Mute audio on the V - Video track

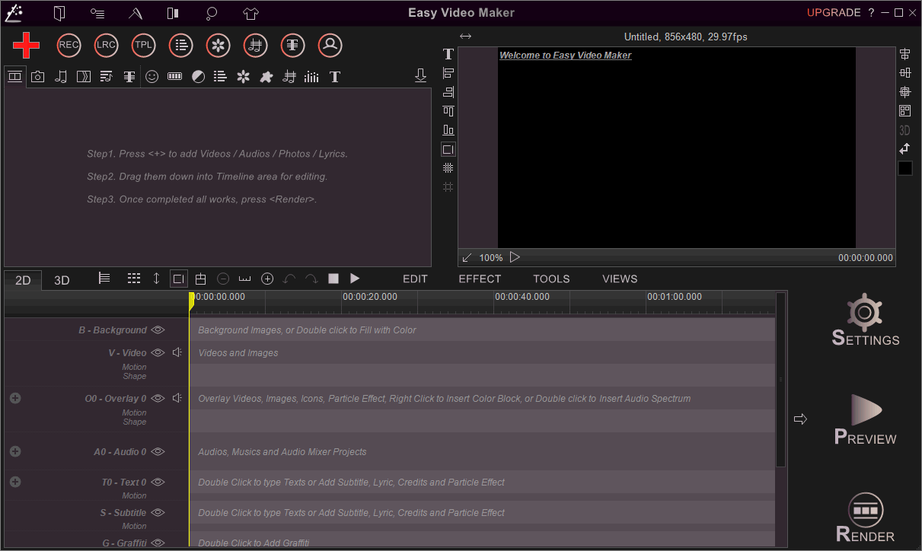coord(176,352)
